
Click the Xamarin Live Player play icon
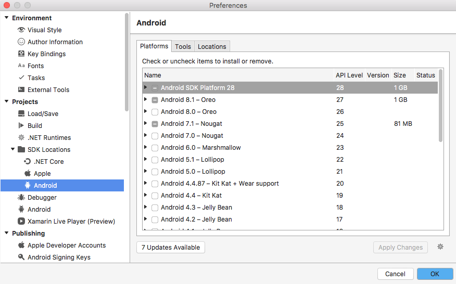pyautogui.click(x=21, y=221)
